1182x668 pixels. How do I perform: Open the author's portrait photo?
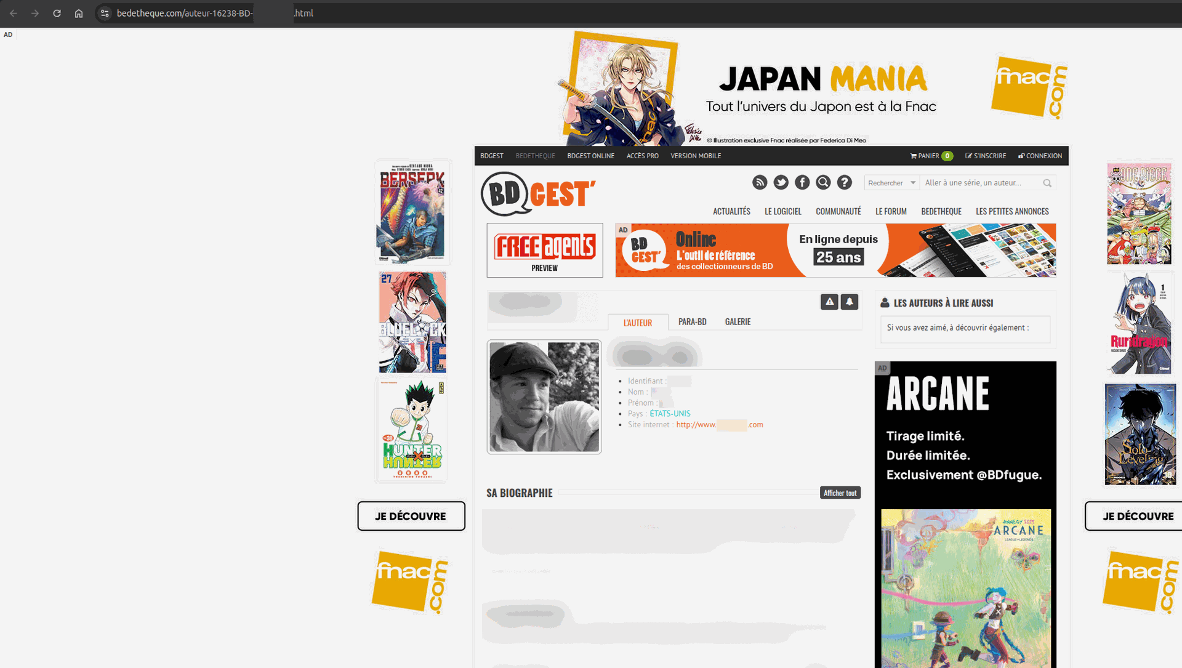pyautogui.click(x=544, y=397)
